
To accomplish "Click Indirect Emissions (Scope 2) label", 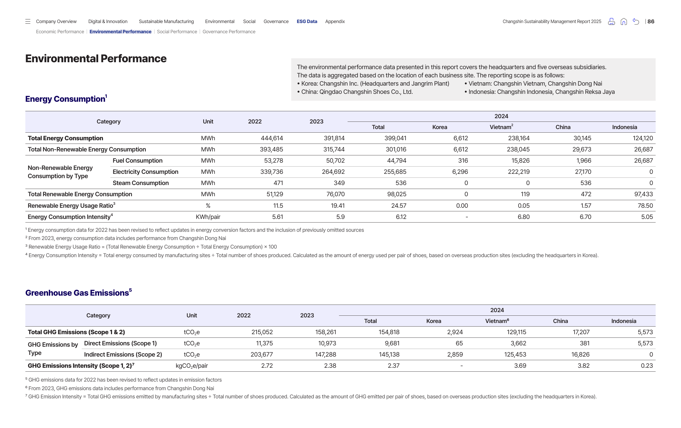I will pyautogui.click(x=123, y=355).
